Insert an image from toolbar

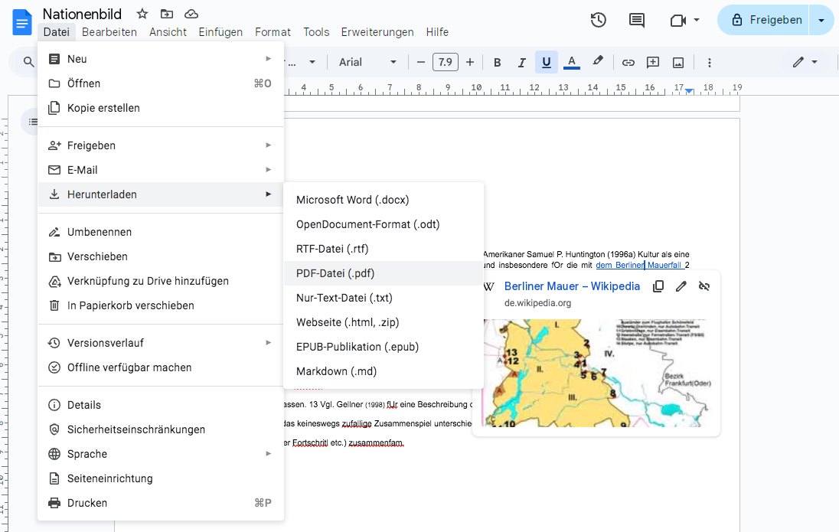click(x=678, y=63)
